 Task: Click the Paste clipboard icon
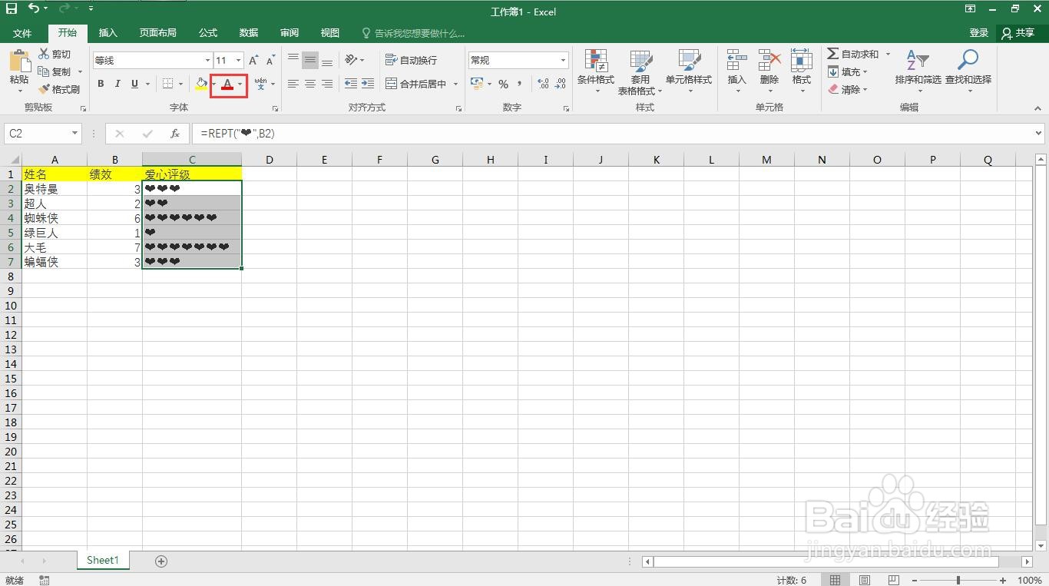(x=19, y=61)
